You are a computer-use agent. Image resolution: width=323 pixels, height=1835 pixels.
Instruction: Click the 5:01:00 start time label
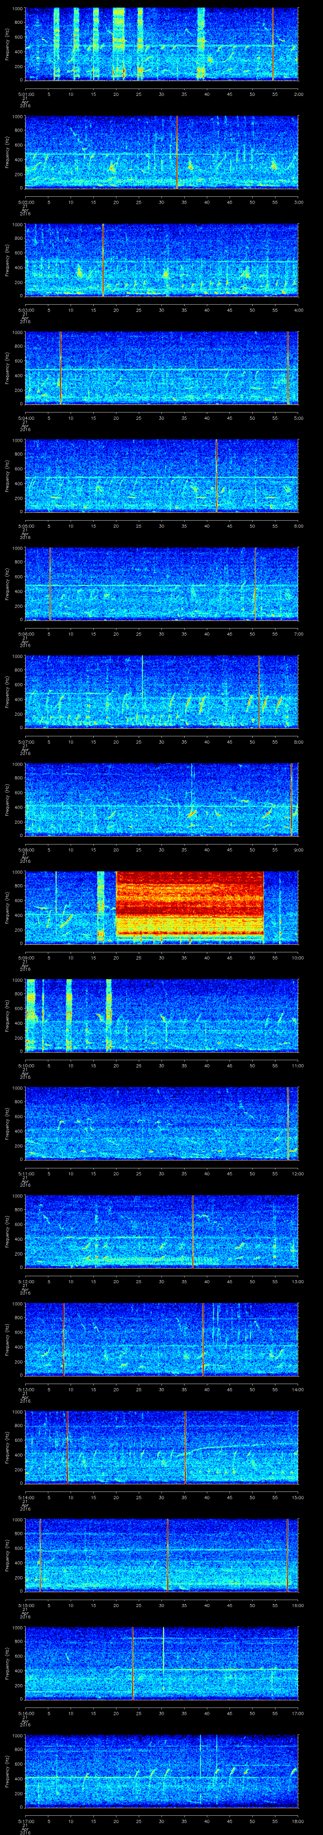26,93
